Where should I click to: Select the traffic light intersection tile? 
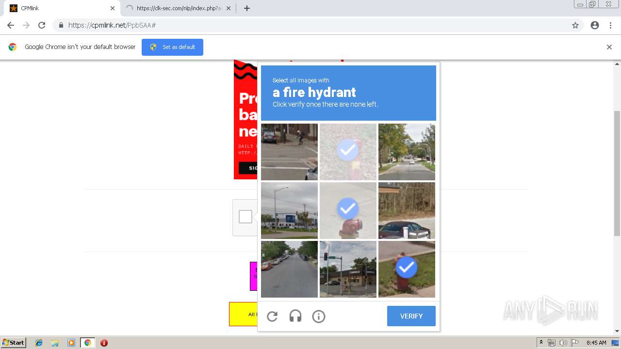coord(348,269)
